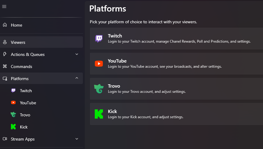Click the Stream Apps camera icon
The image size is (263, 149).
tap(5, 139)
